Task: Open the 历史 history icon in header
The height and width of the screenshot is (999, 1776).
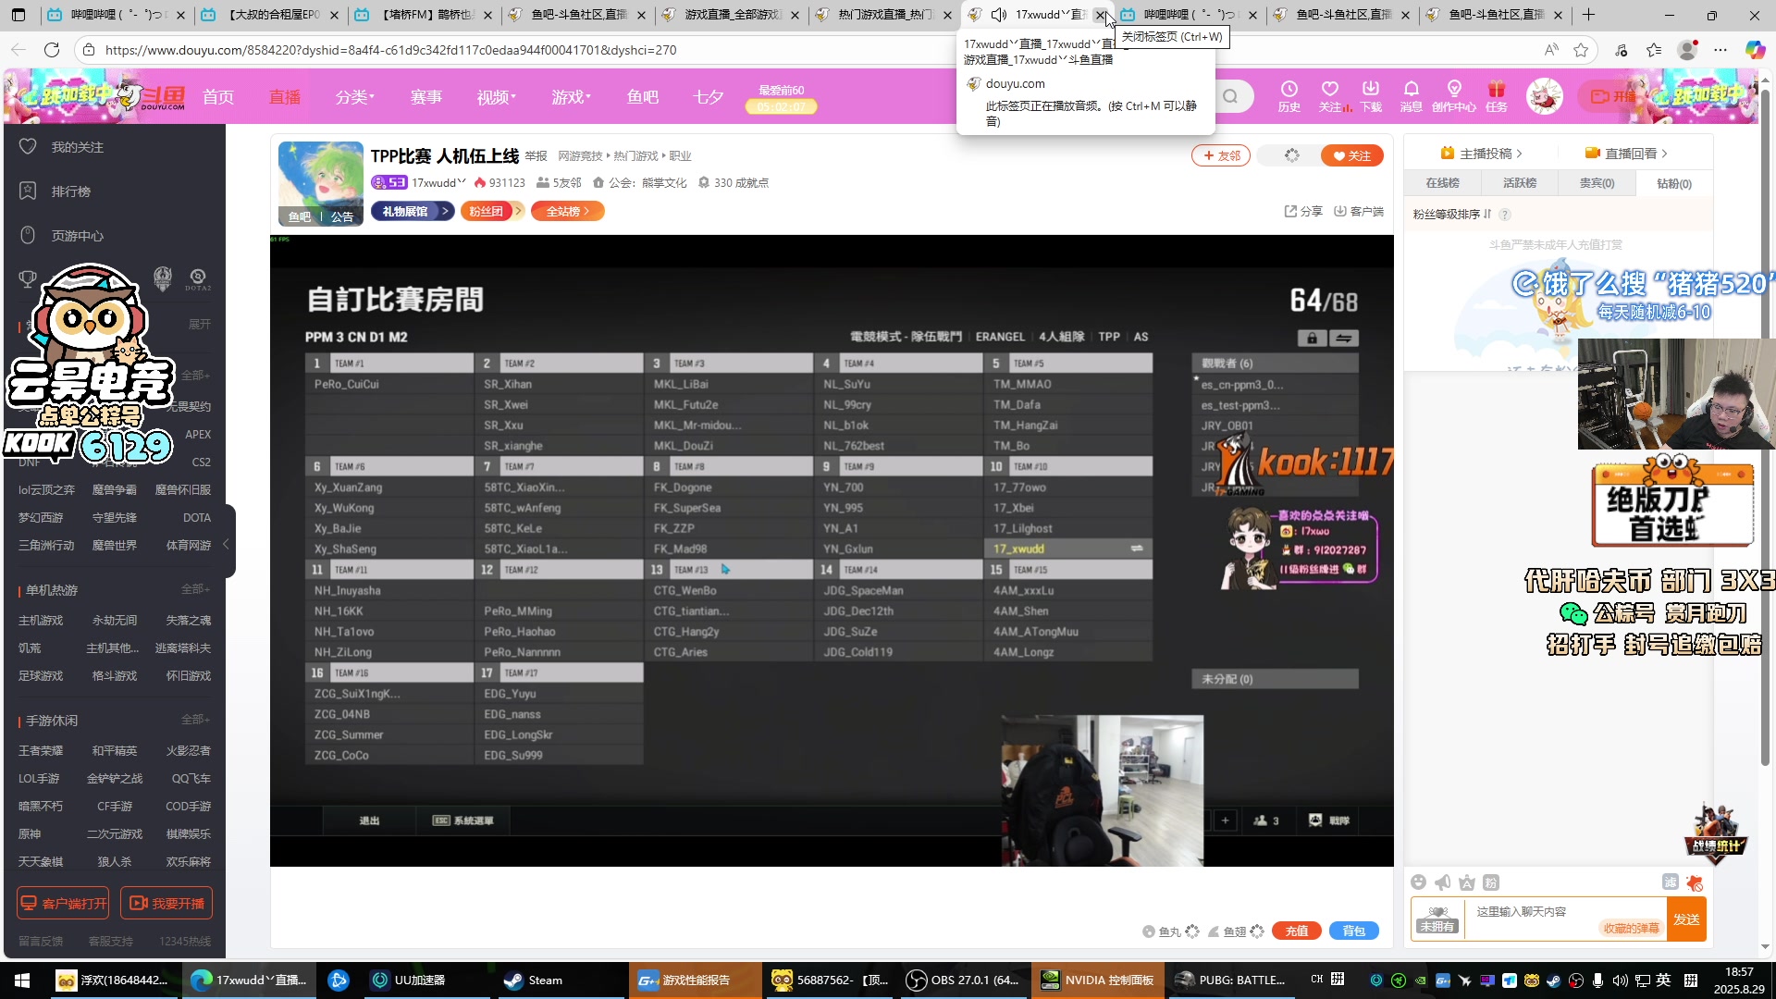Action: coord(1289,95)
